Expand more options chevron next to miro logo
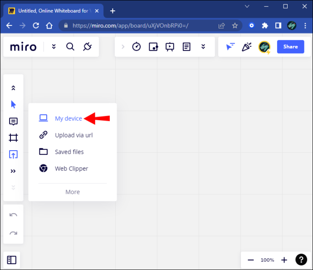Viewport: 313px width, 270px height. (54, 47)
